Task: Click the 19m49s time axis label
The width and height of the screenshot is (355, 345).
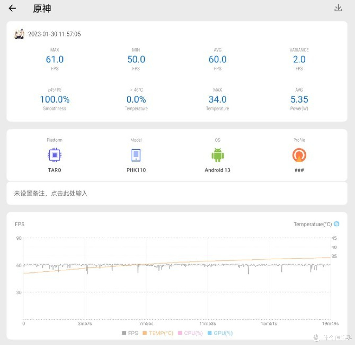Action: pos(330,324)
